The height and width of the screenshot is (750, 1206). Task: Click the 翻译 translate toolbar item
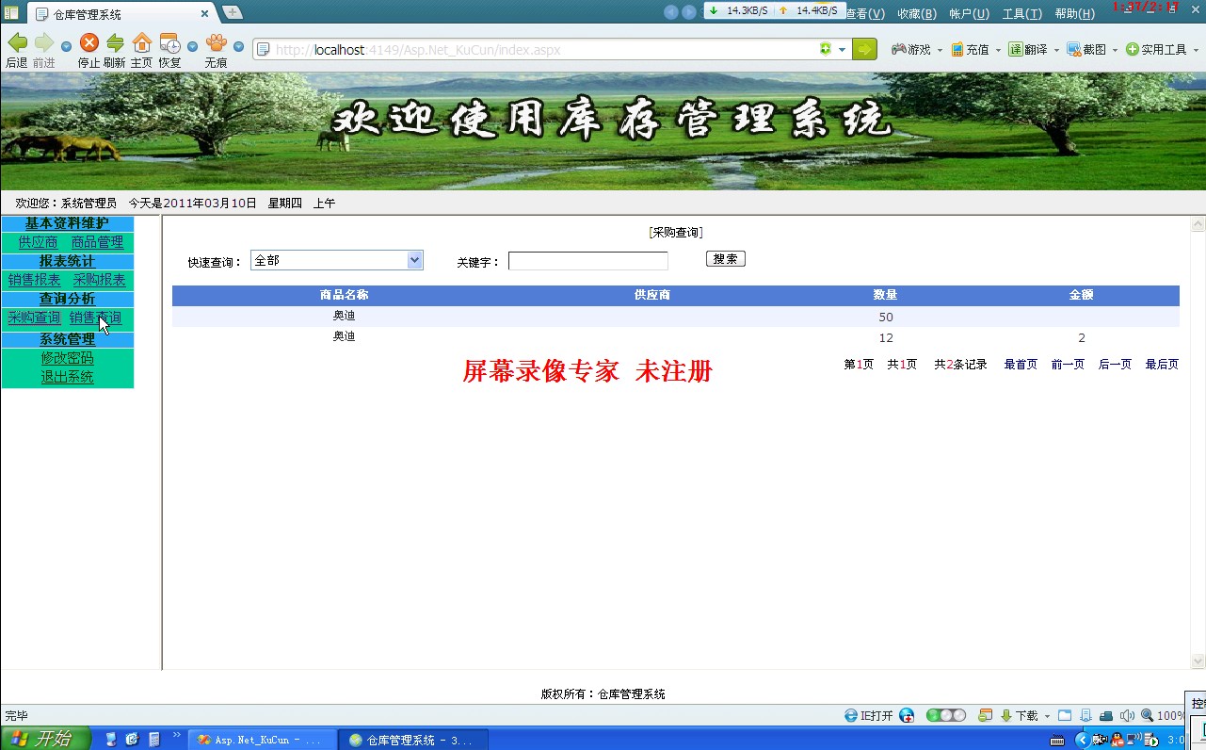[1028, 49]
